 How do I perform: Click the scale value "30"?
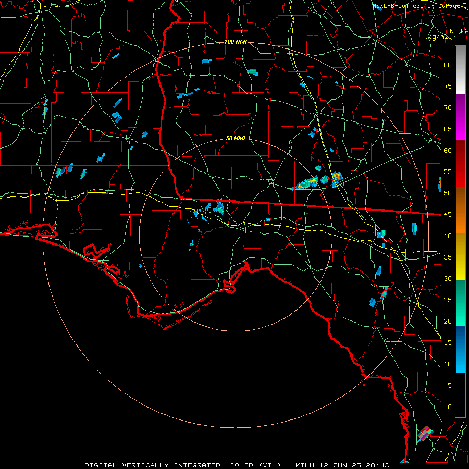[448, 278]
